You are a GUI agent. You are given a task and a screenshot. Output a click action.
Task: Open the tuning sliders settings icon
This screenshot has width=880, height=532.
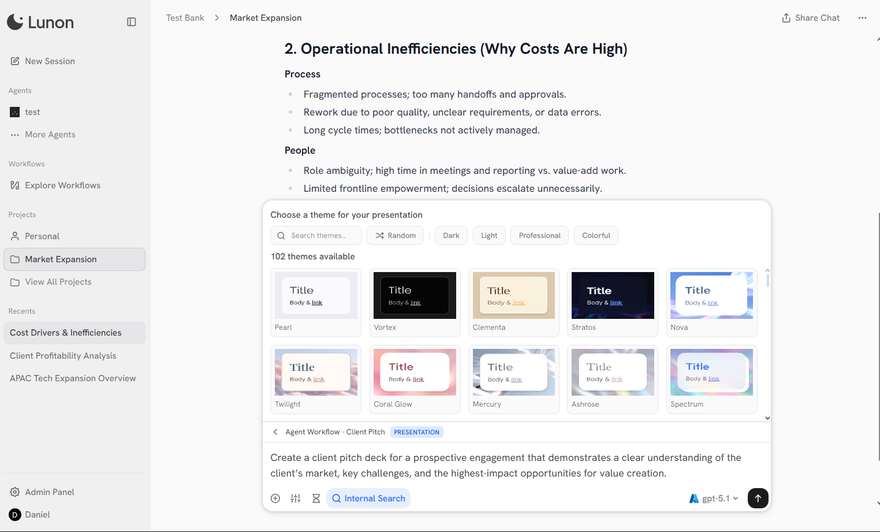[296, 498]
